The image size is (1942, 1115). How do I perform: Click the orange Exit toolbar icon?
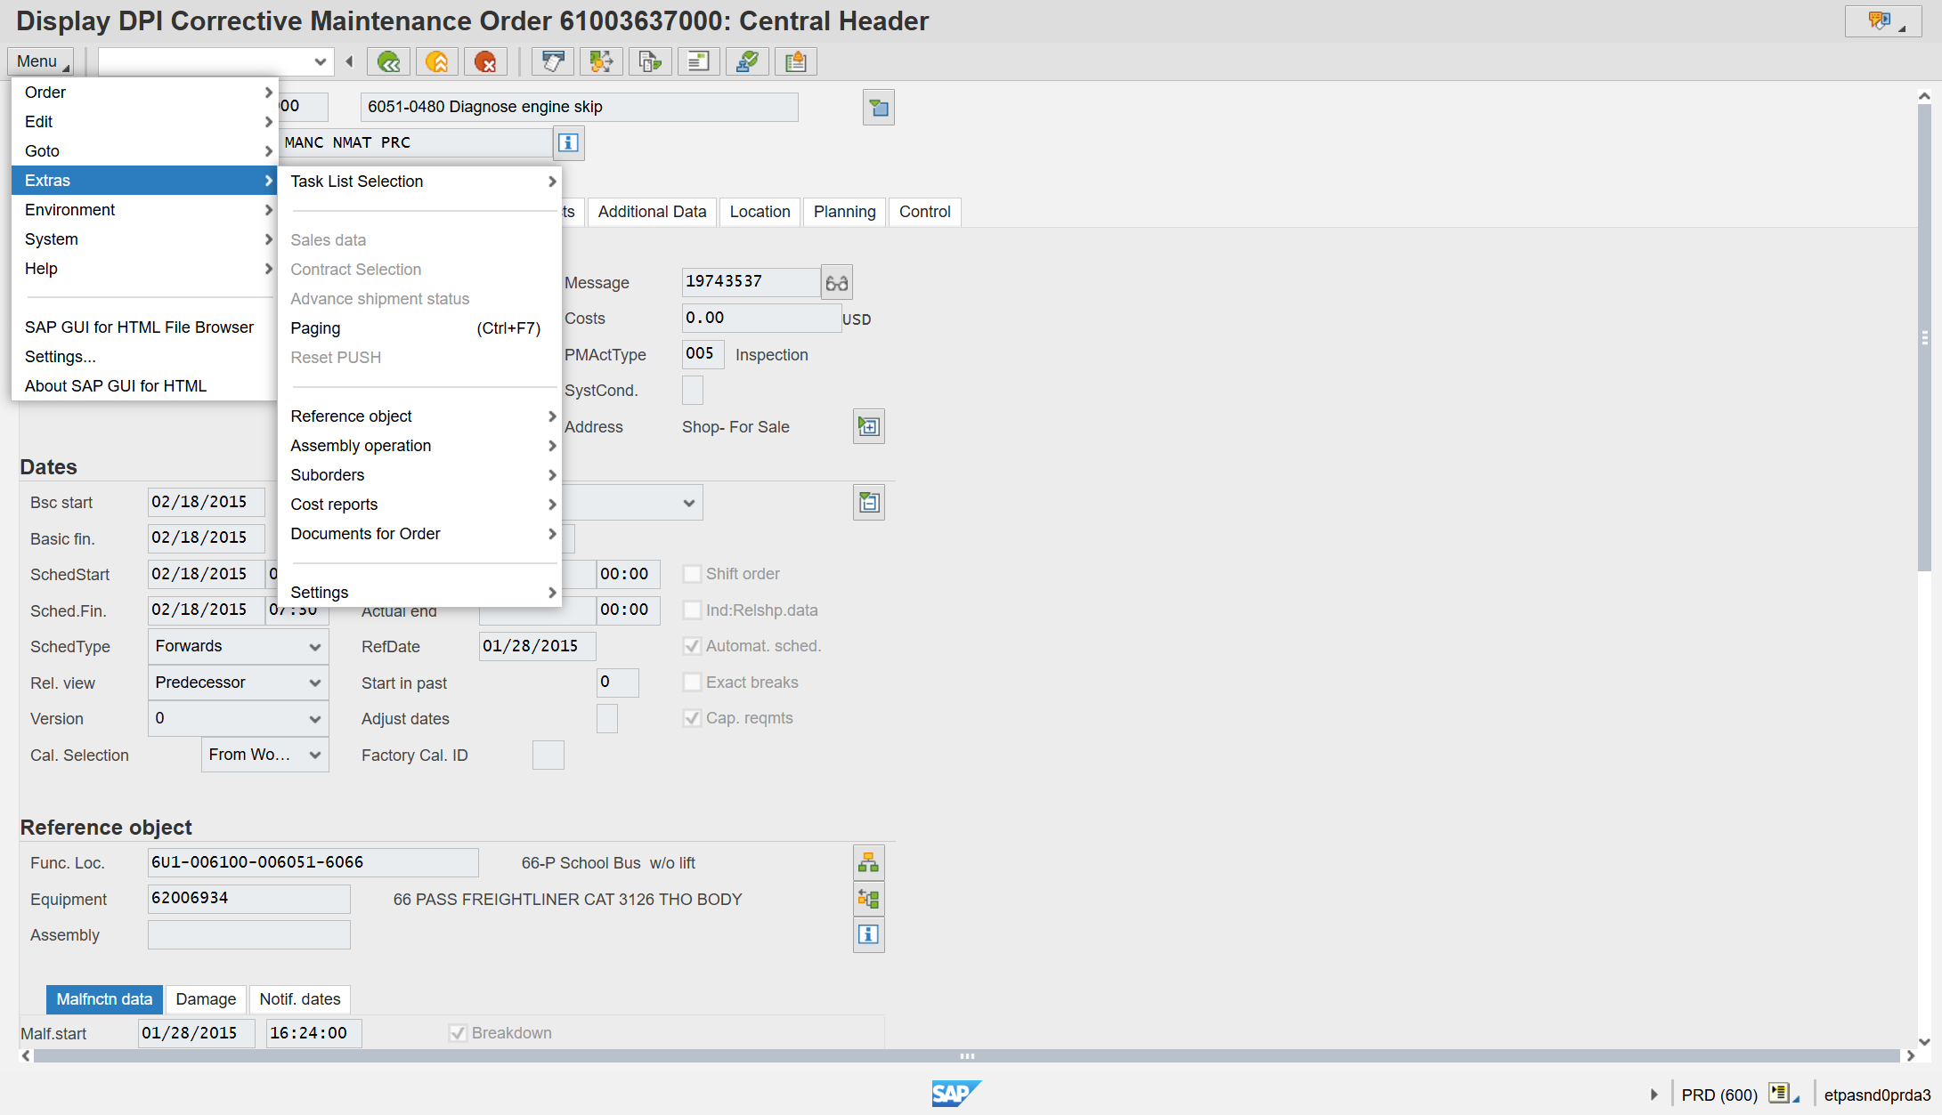437,61
